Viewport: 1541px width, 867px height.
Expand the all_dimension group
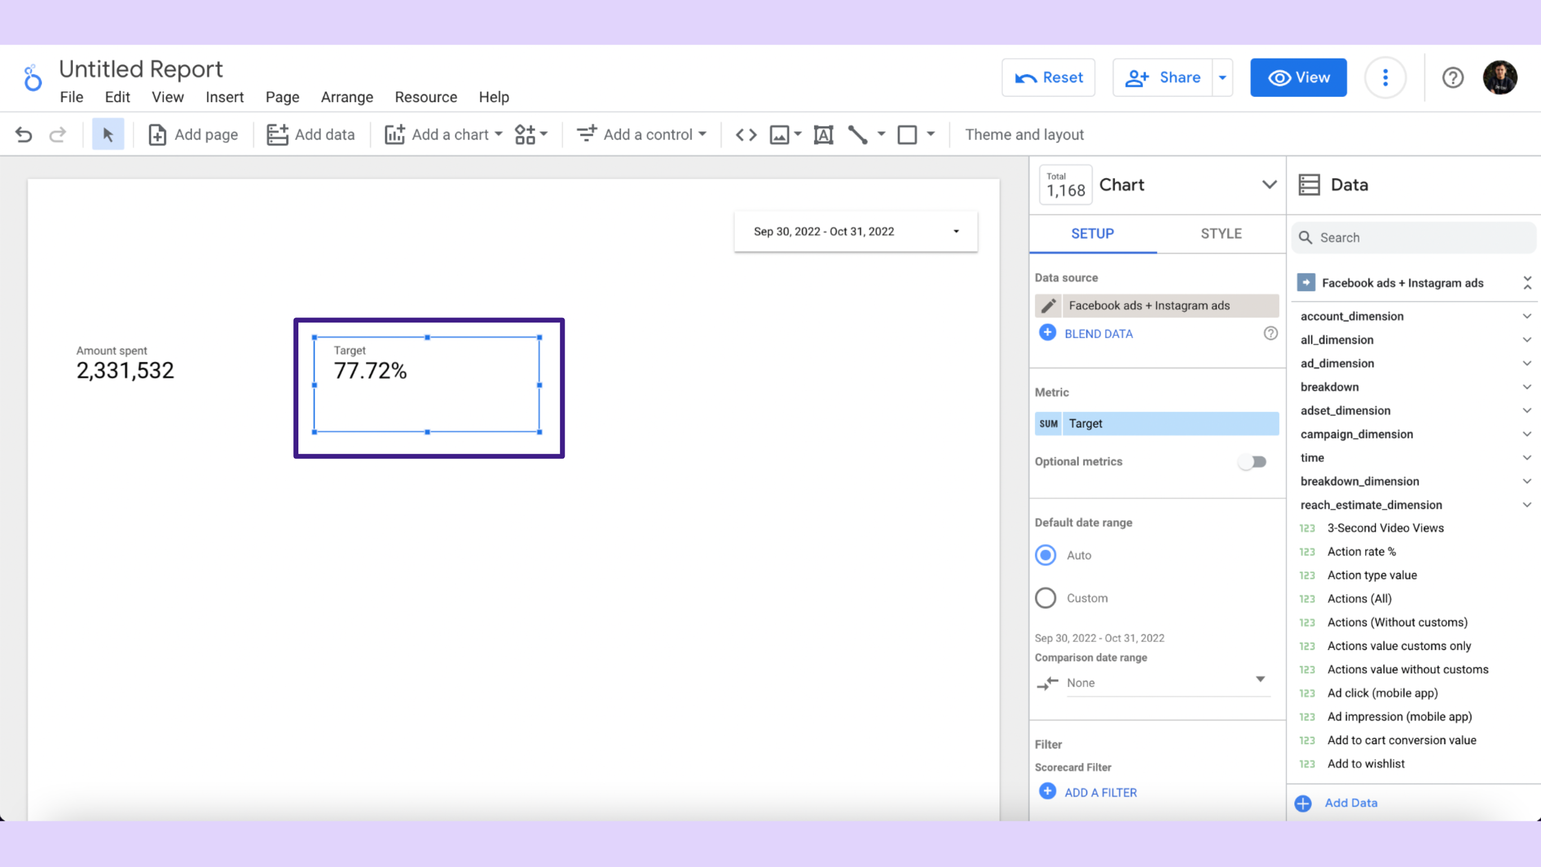[1527, 339]
